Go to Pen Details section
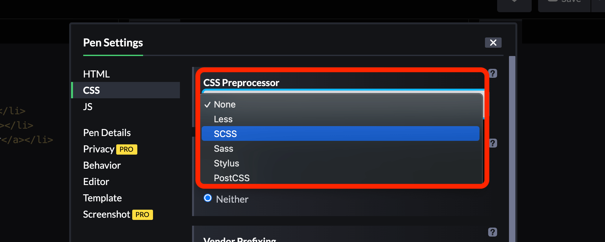 (107, 133)
